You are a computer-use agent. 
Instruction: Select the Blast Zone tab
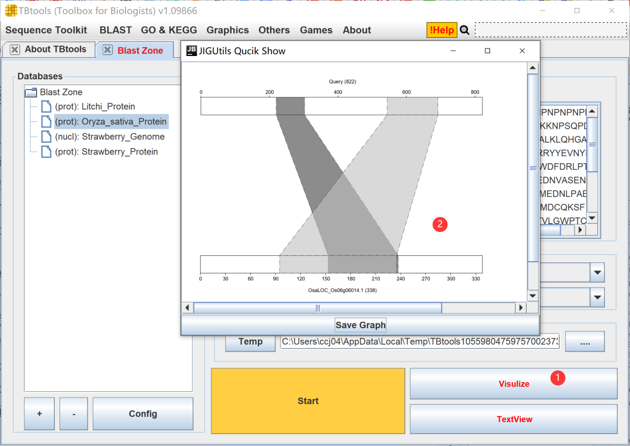140,51
